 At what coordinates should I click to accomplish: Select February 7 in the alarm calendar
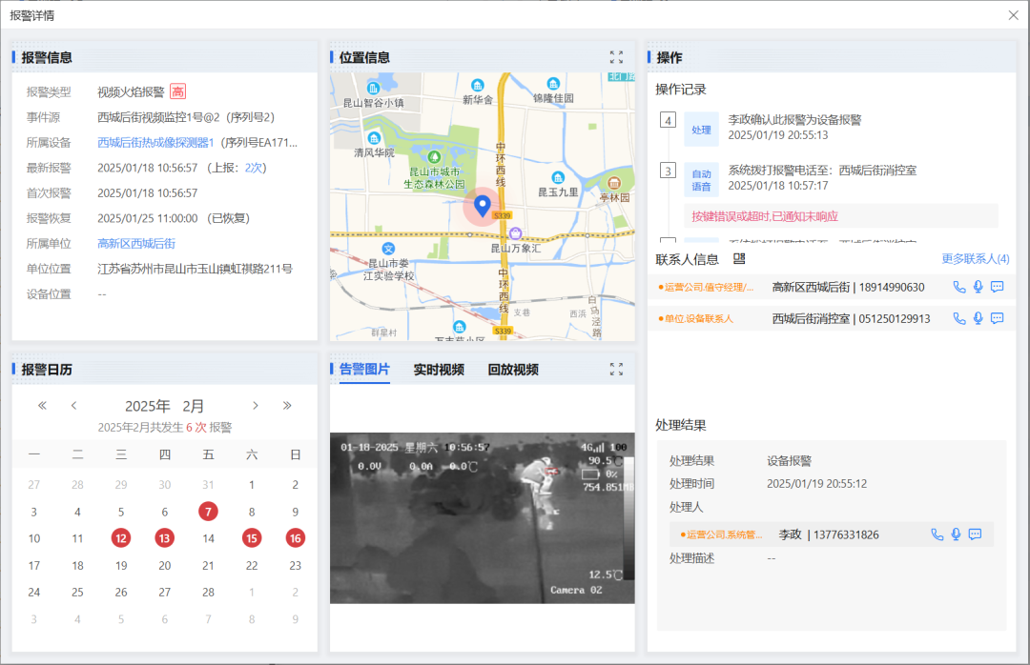208,512
